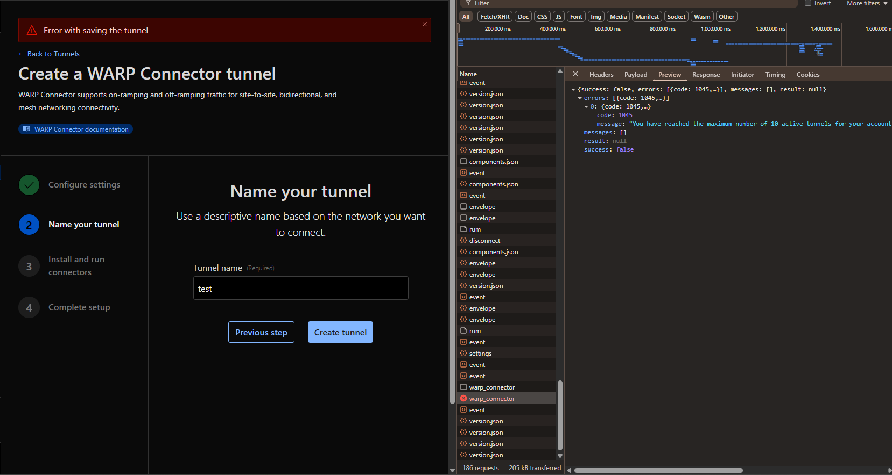Image resolution: width=892 pixels, height=475 pixels.
Task: Dismiss the 'Error with saving the tunnel' banner
Action: [x=425, y=24]
